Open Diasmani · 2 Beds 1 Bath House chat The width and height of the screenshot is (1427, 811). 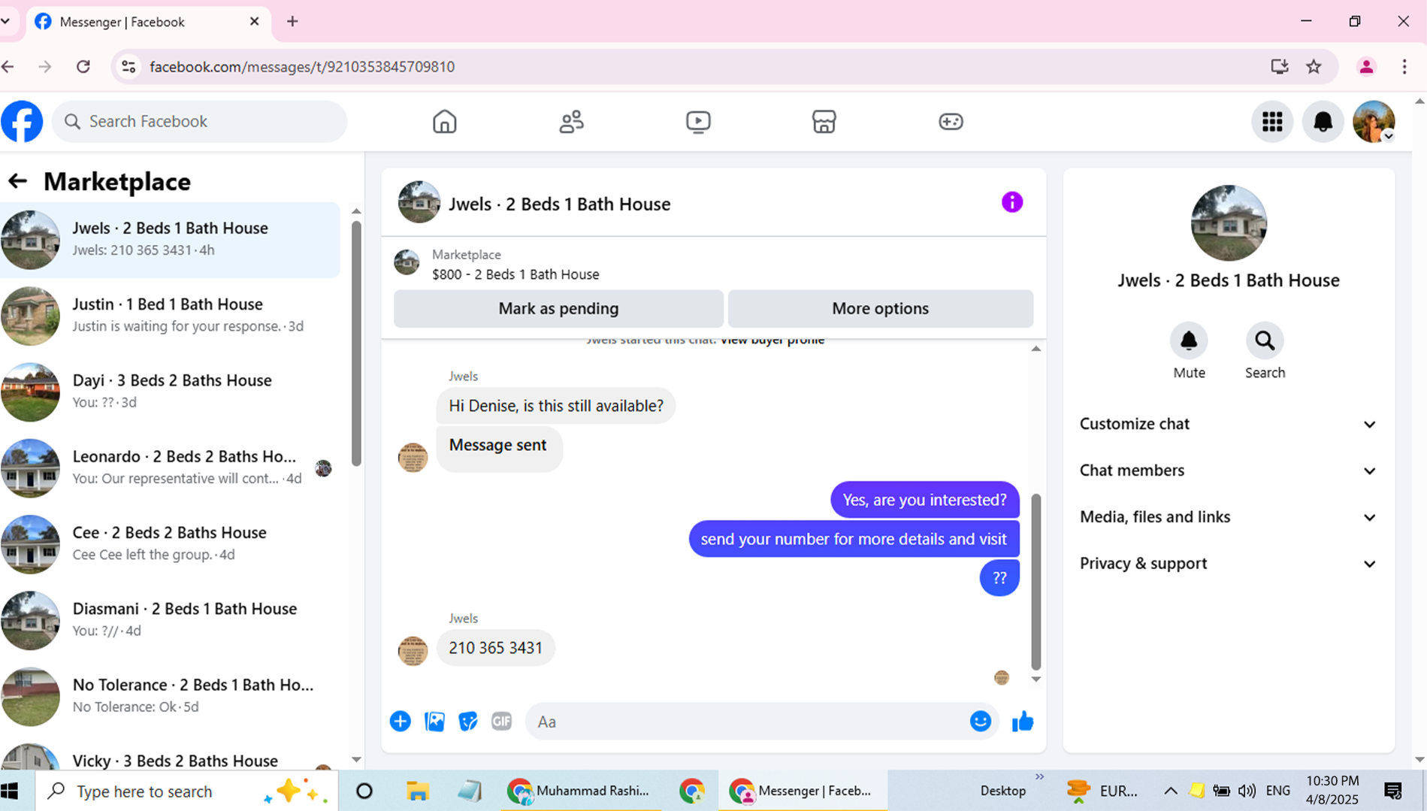(170, 620)
